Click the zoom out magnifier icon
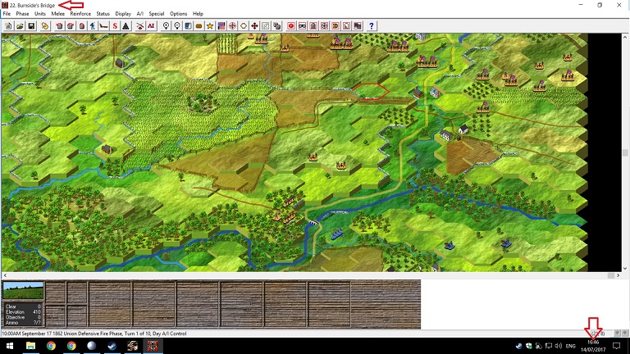Image resolution: width=630 pixels, height=354 pixels. [177, 26]
